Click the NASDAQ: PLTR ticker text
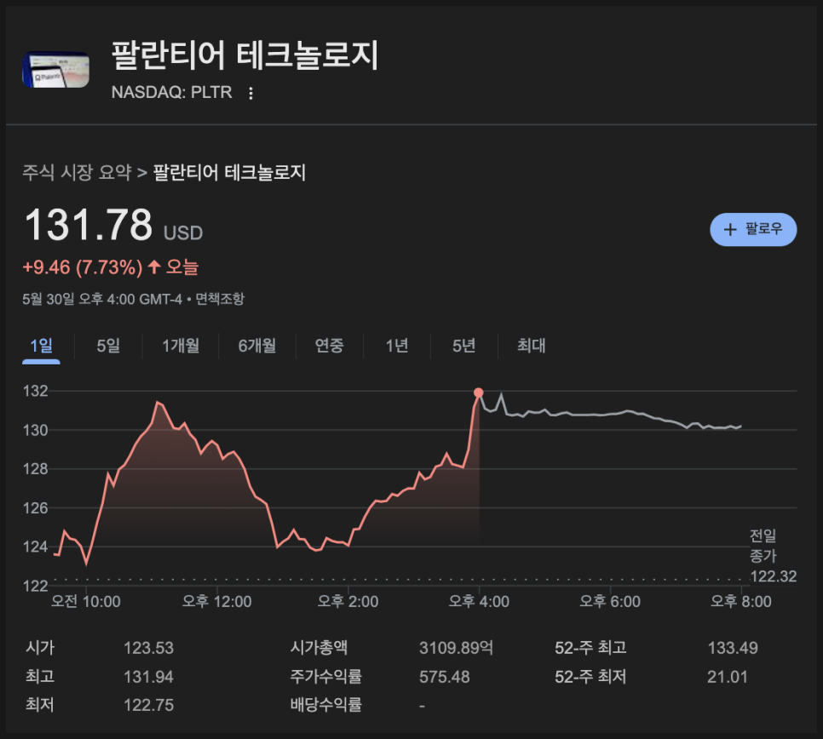Viewport: 823px width, 739px height. [x=171, y=92]
